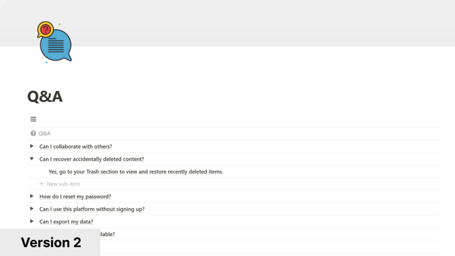Open the "Can I collaborate with others?" question
Image resolution: width=455 pixels, height=256 pixels.
76,147
